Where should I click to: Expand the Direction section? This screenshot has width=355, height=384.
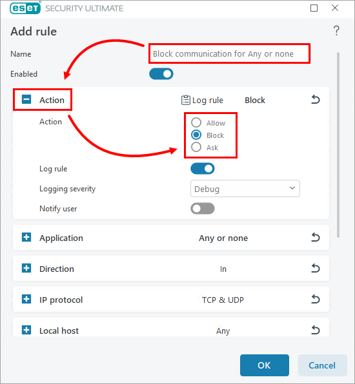tap(26, 268)
